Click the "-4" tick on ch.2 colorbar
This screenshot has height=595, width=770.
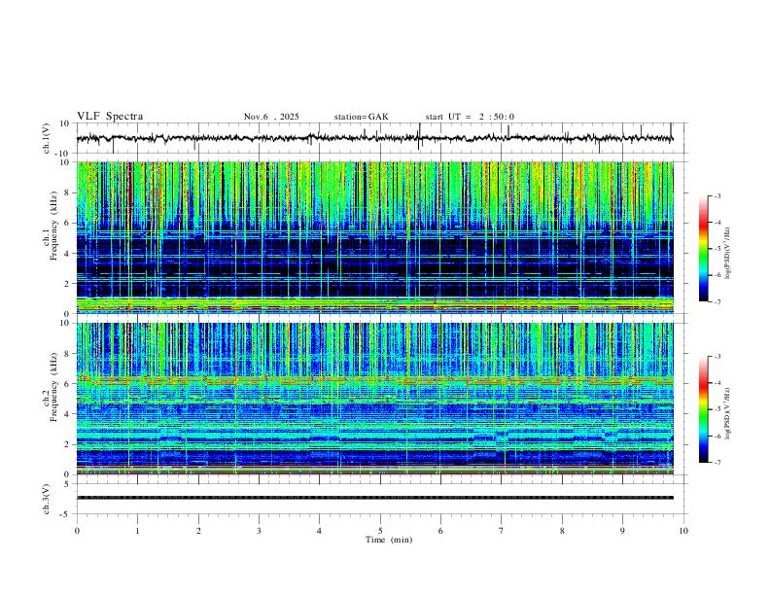click(x=717, y=383)
